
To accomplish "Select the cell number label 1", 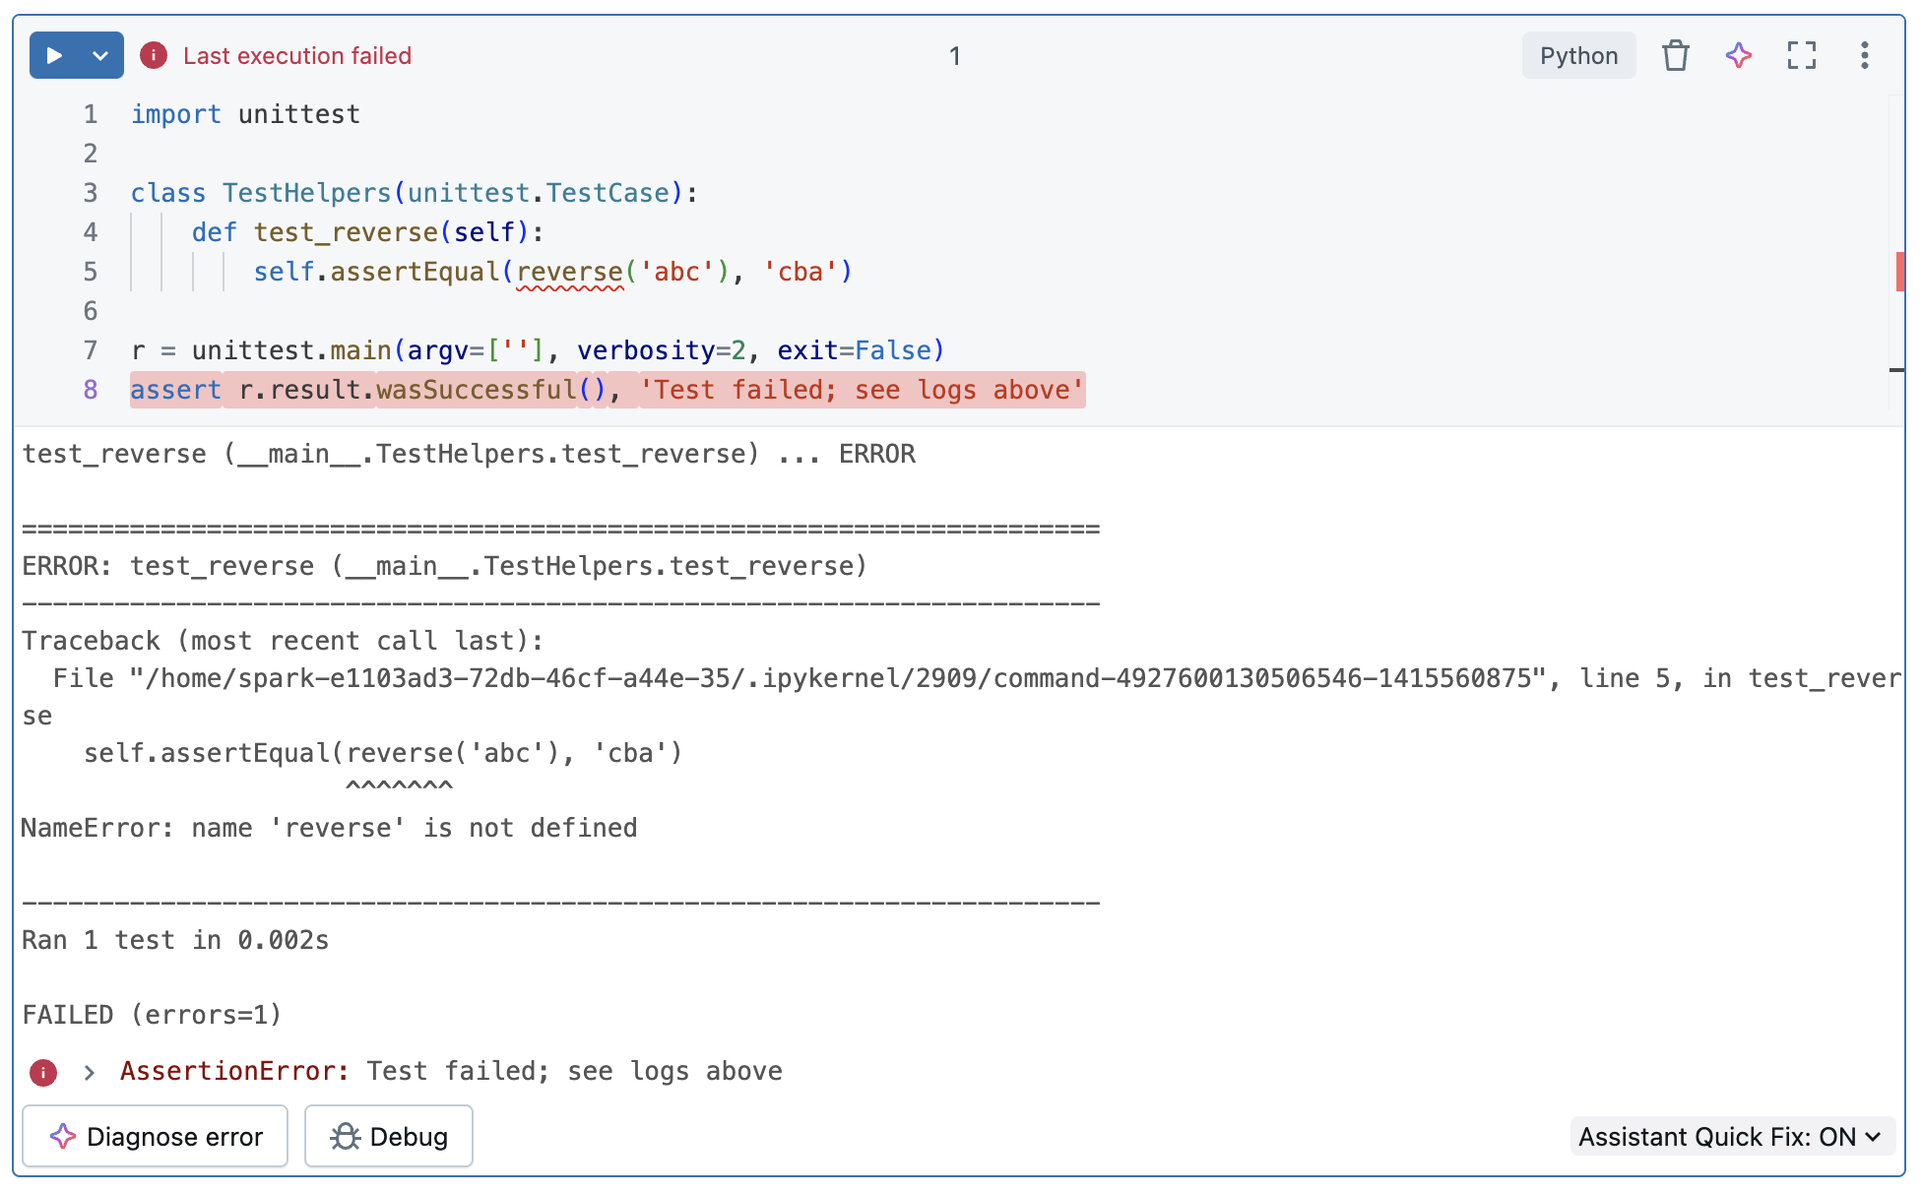I will pyautogui.click(x=954, y=56).
